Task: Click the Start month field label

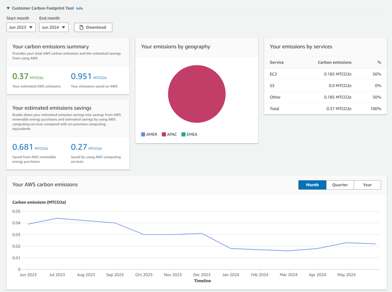Action: tap(18, 18)
